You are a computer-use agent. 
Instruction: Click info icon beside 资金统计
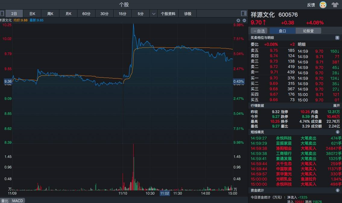click(x=337, y=190)
